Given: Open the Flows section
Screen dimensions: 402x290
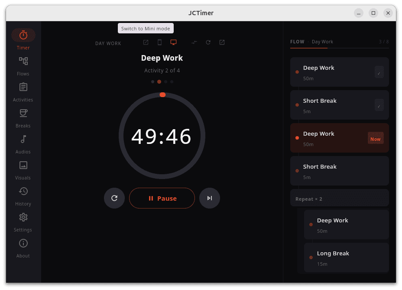Looking at the screenshot, I should pos(23,66).
